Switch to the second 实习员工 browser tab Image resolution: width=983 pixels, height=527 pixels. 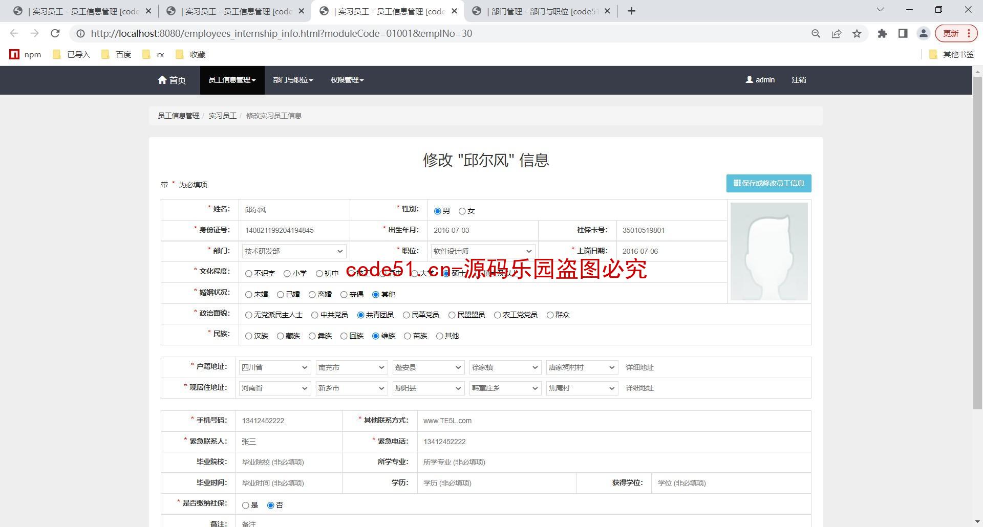[x=234, y=11]
